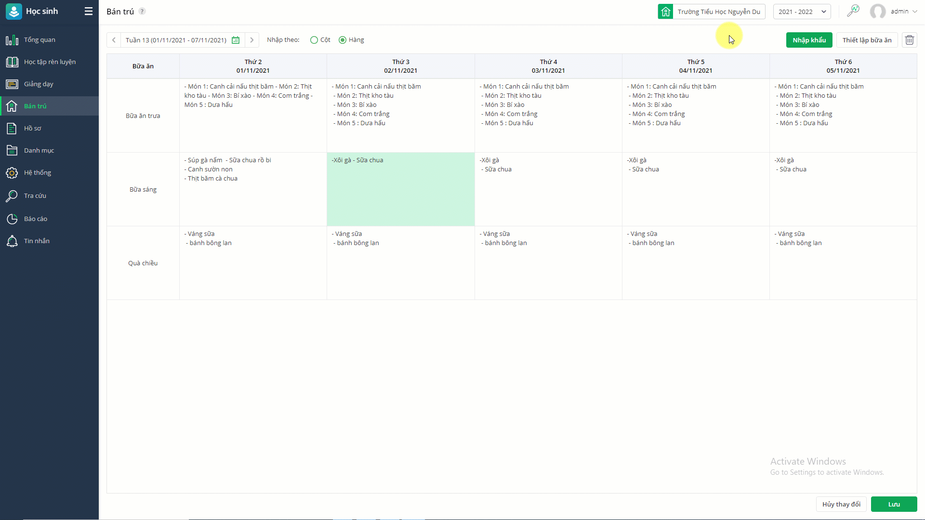Expand the 2021 - 2022 year dropdown

[802, 12]
